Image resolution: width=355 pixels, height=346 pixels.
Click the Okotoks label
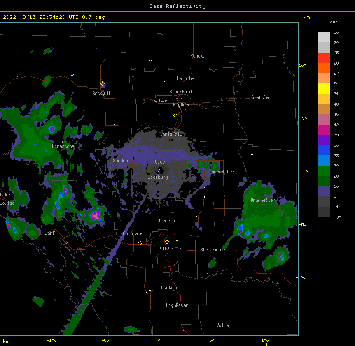170,288
